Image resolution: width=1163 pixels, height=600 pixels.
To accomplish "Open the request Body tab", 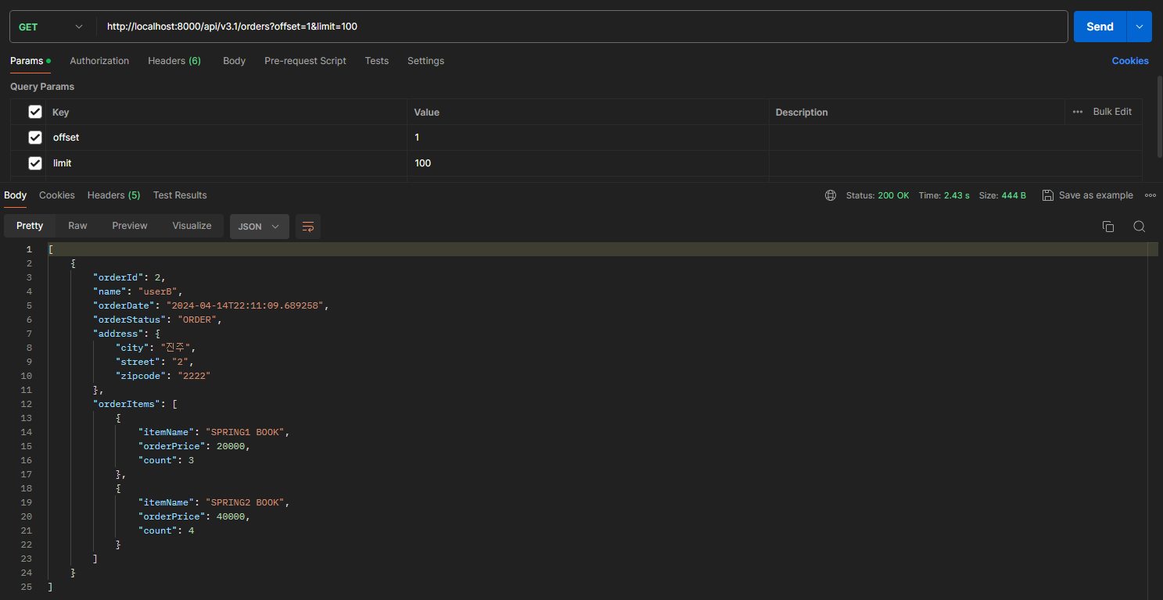I will click(234, 61).
